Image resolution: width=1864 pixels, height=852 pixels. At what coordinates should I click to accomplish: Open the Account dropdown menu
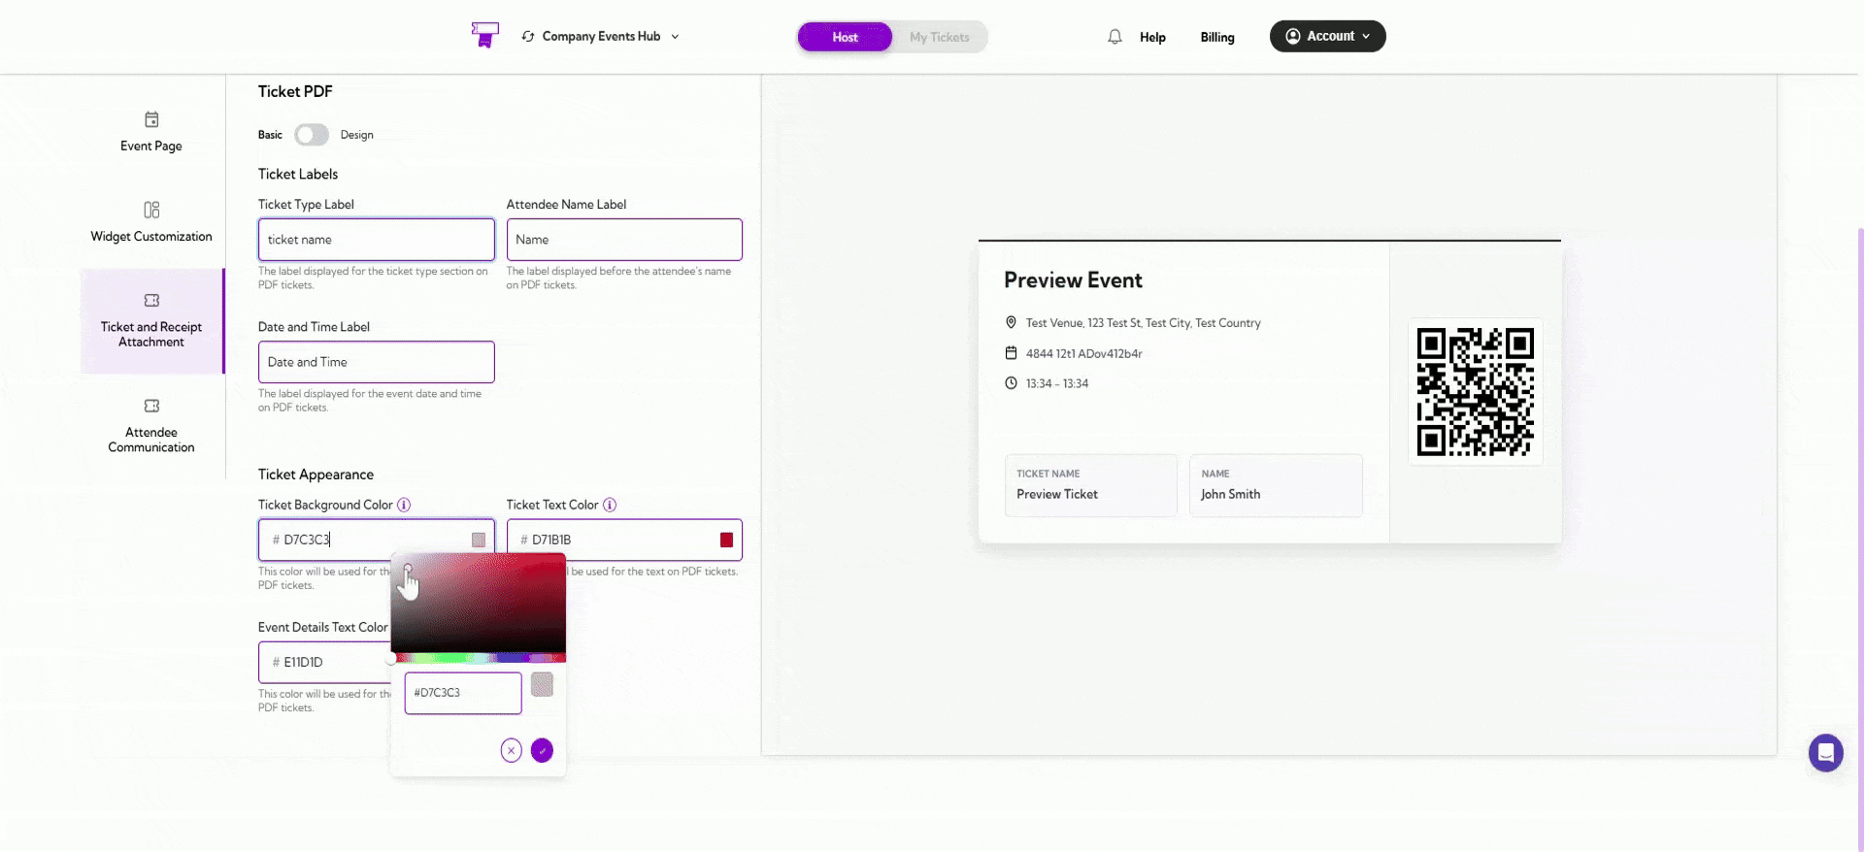pyautogui.click(x=1327, y=36)
